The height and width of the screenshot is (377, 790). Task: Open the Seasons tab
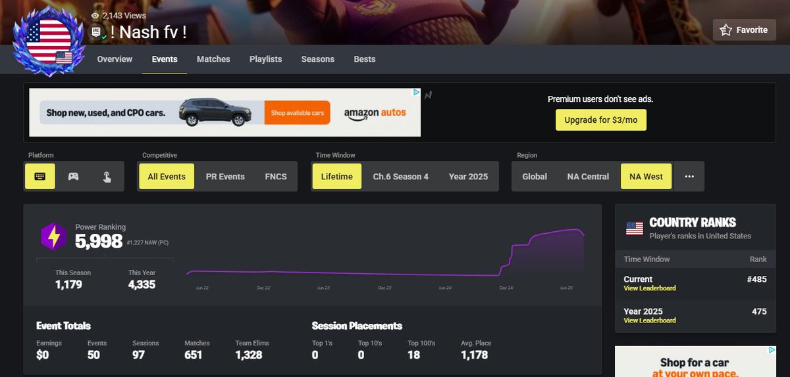pos(318,59)
